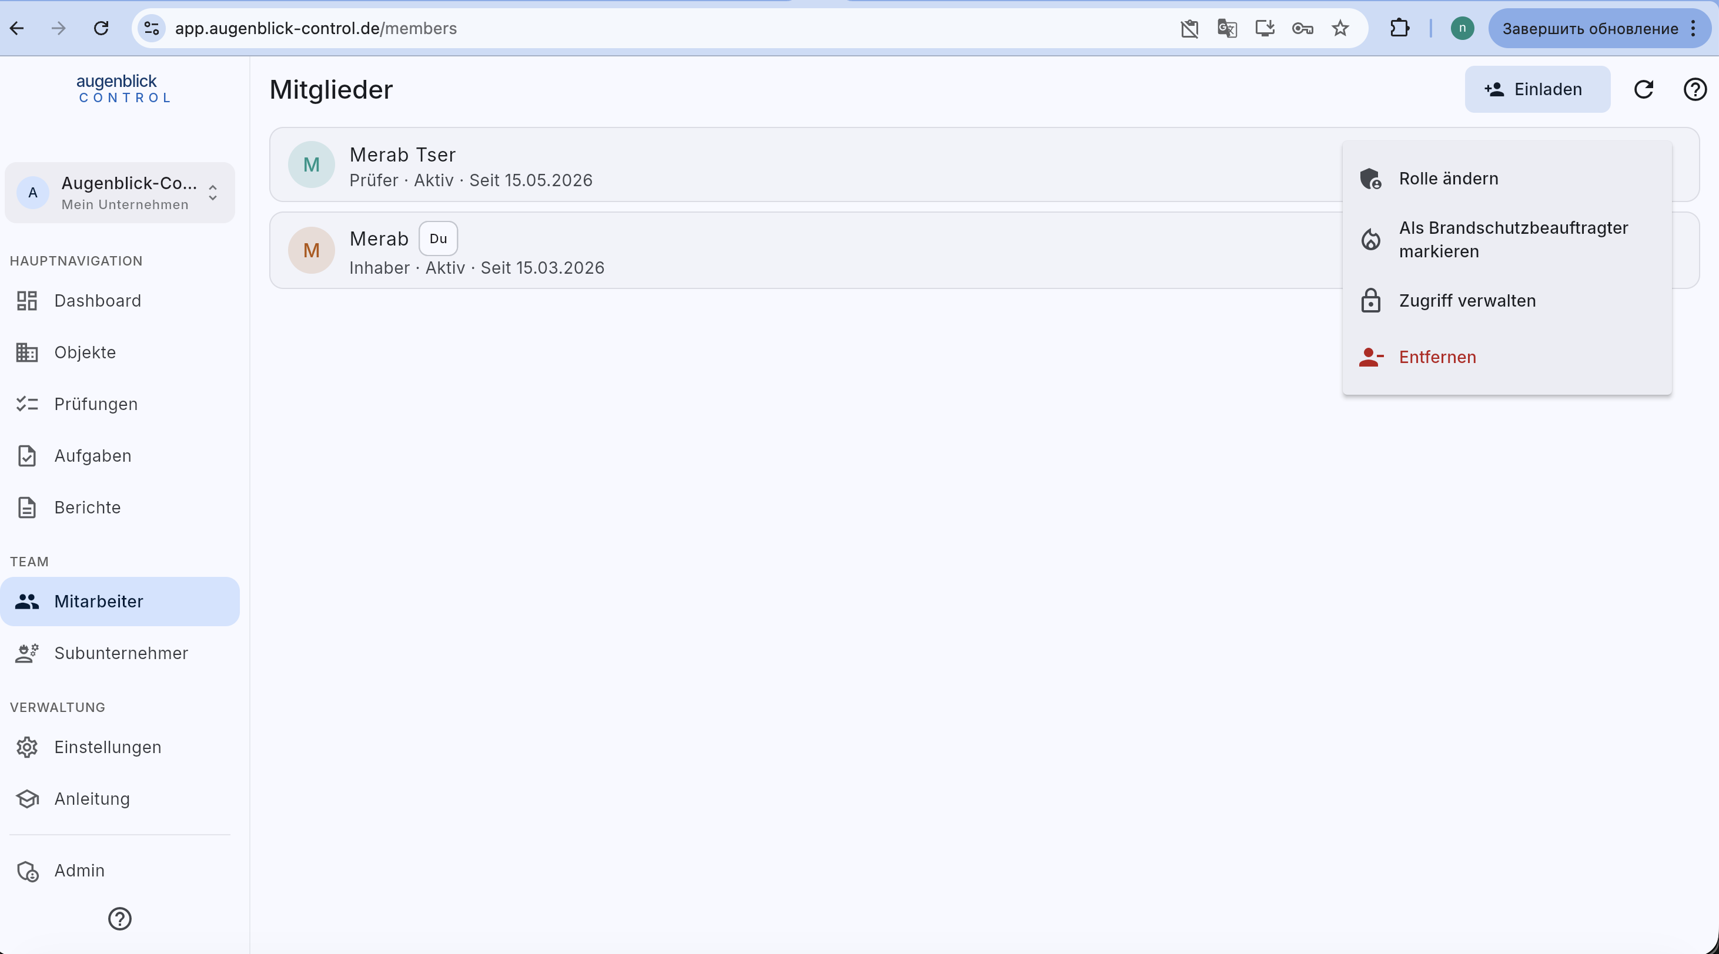Open the help icon at top right
This screenshot has height=954, width=1719.
point(1695,89)
